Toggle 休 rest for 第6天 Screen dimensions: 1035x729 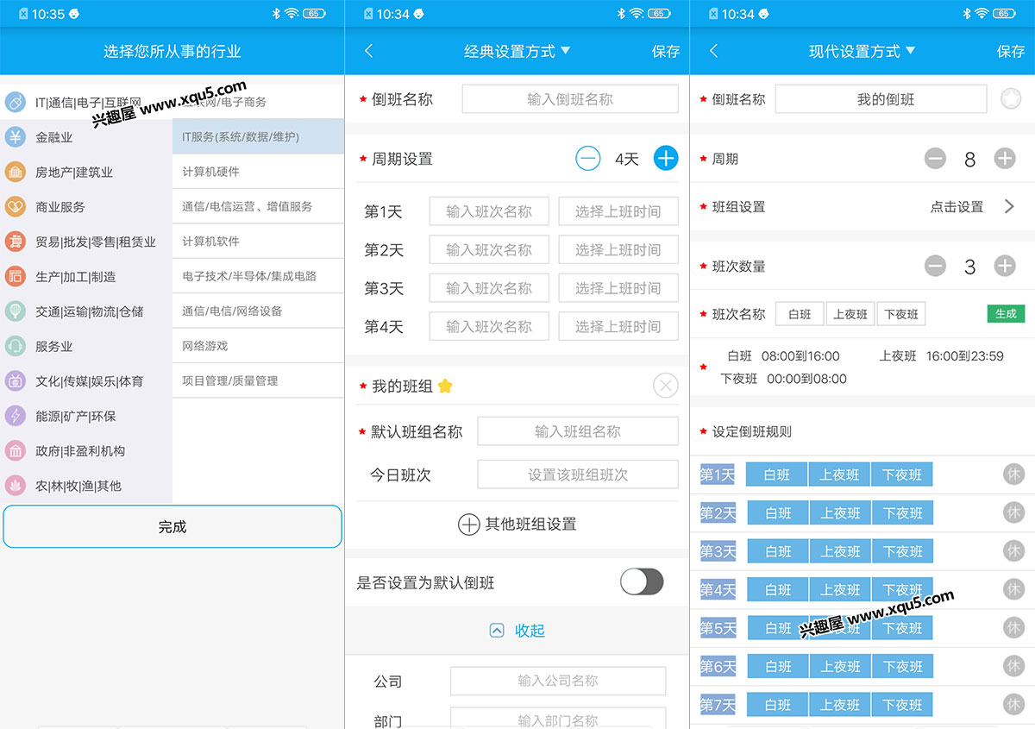click(1014, 666)
